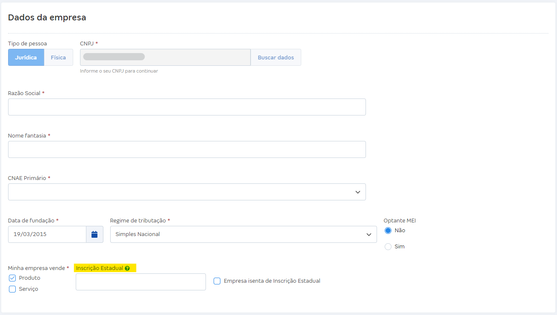Image resolution: width=557 pixels, height=315 pixels.
Task: Click the chevron arrow in CNAE Primário
Action: 357,192
